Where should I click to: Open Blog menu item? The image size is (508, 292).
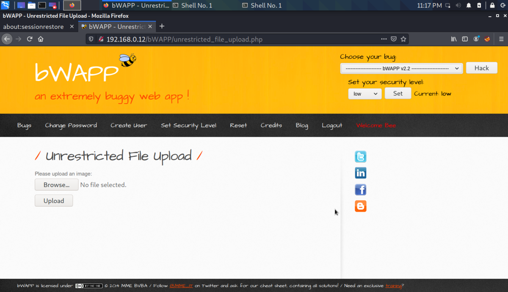point(302,125)
